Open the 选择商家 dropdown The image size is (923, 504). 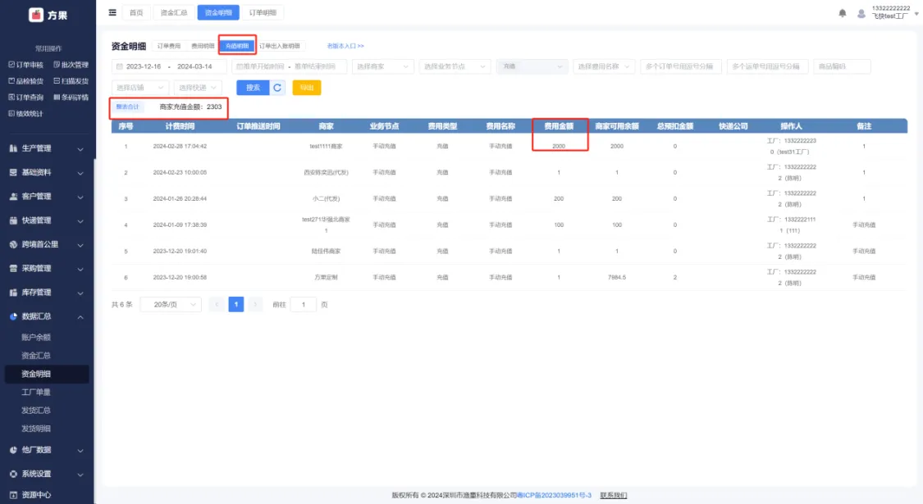click(x=382, y=66)
